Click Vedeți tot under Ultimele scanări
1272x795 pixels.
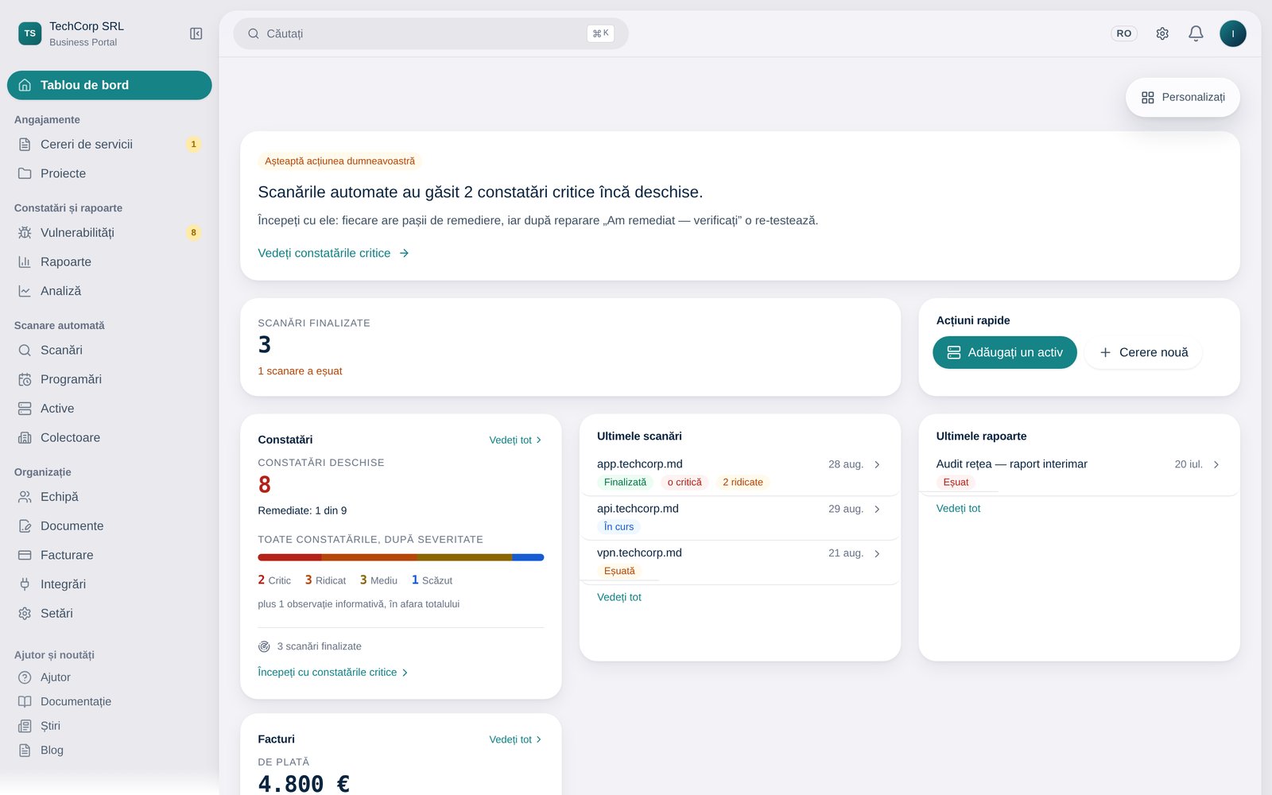(x=619, y=597)
